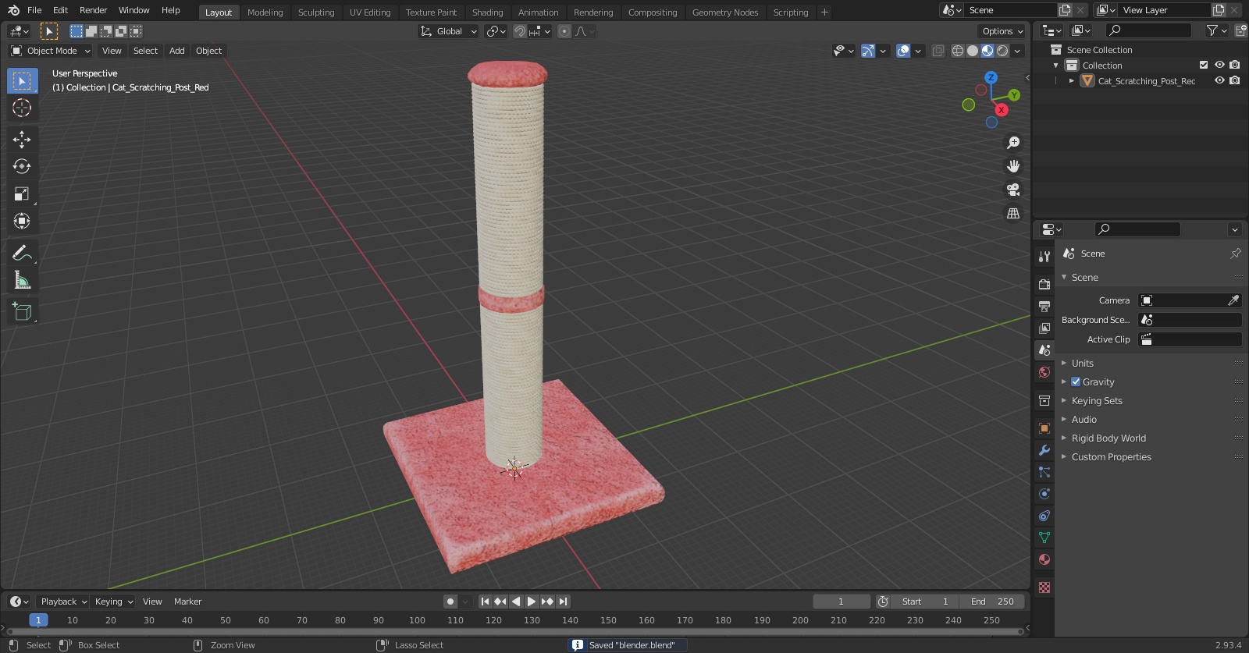
Task: Switch to wireframe shading
Action: (x=958, y=51)
